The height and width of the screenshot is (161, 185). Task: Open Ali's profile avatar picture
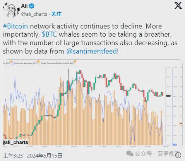pyautogui.click(x=11, y=10)
